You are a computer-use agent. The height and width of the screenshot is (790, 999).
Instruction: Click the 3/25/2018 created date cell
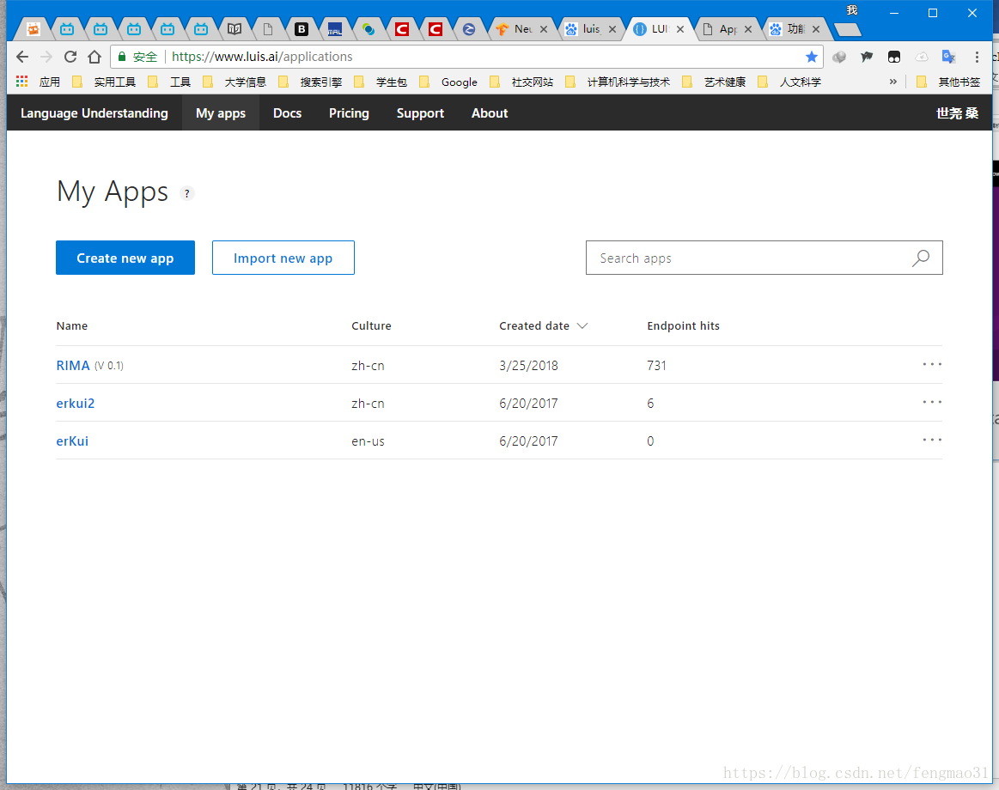(528, 365)
